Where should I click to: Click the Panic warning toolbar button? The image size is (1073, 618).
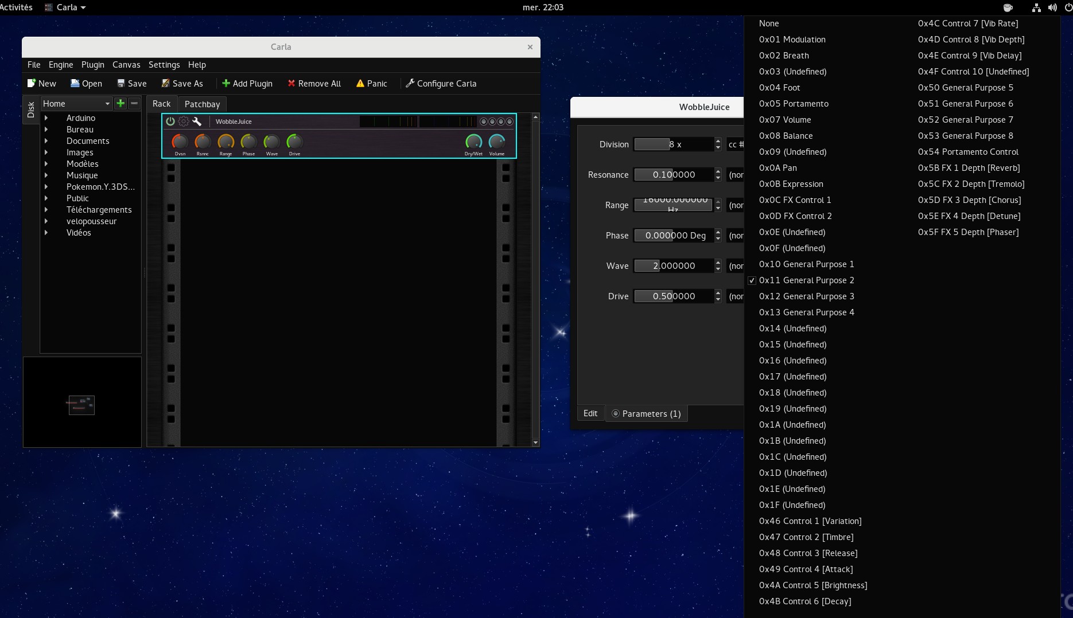[x=371, y=84]
